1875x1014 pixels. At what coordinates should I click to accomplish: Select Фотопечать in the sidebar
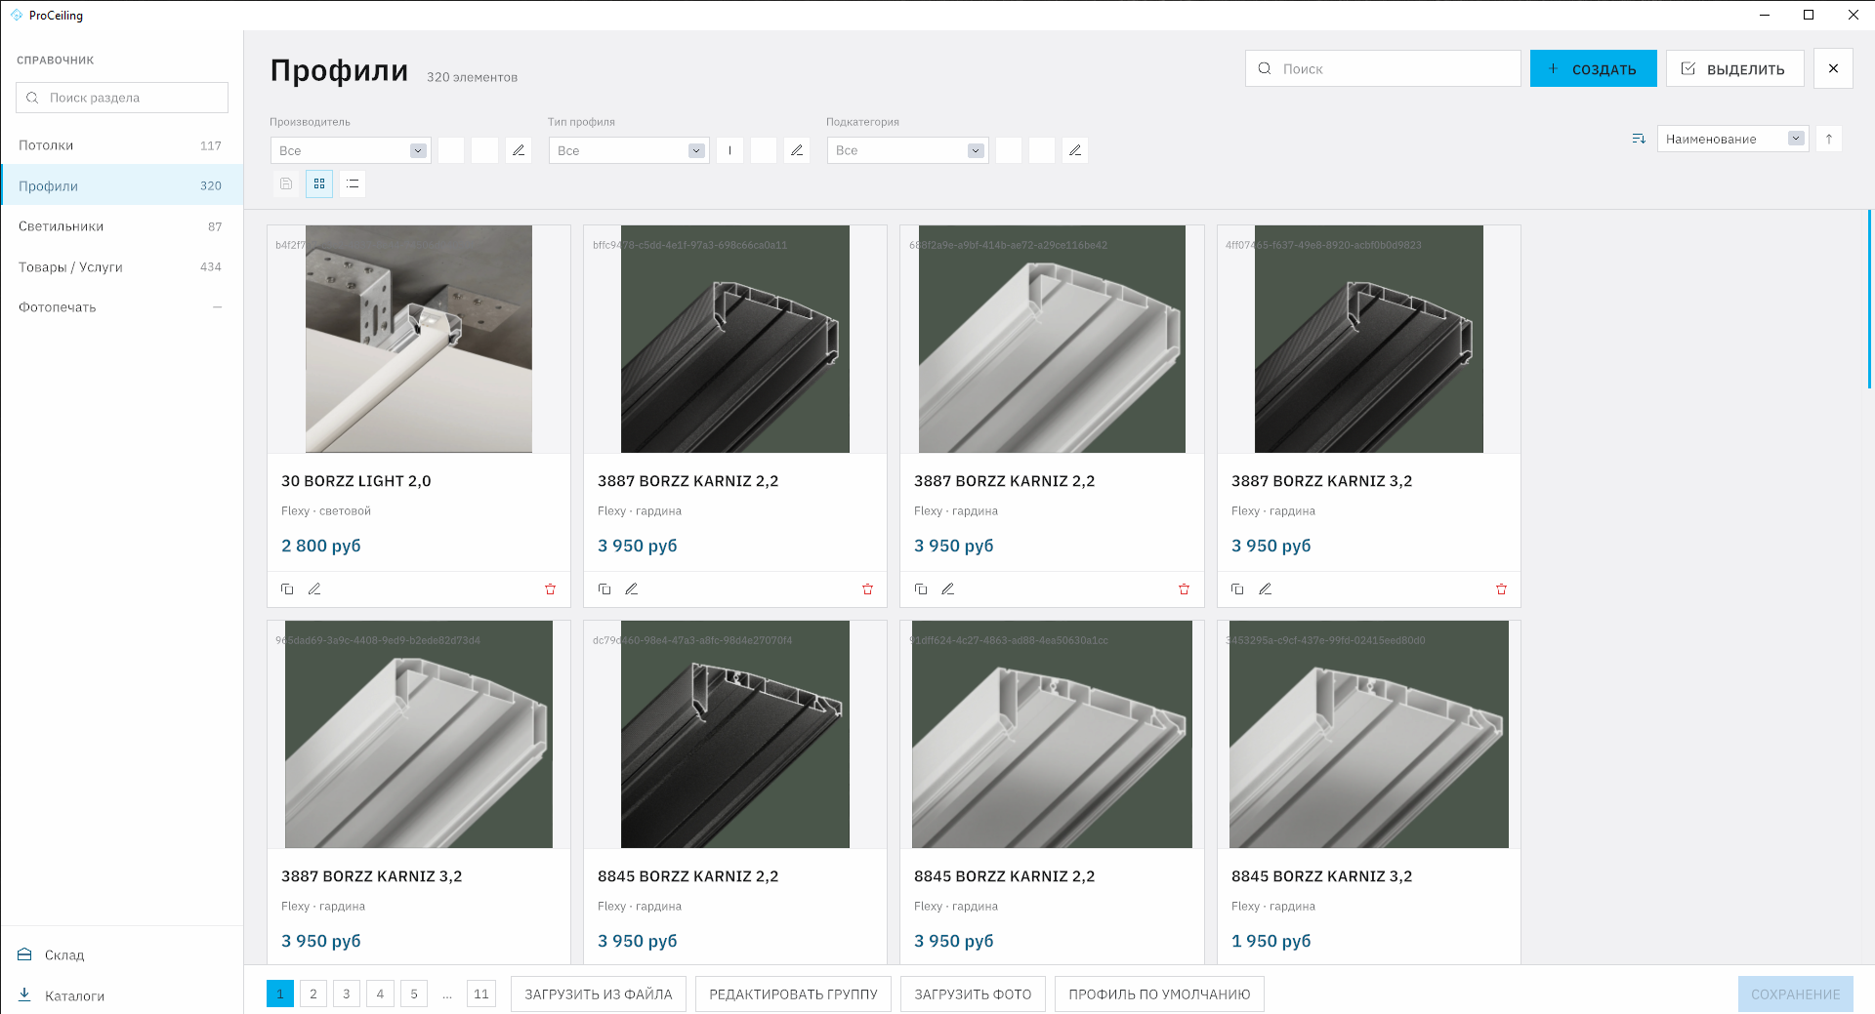[x=121, y=307]
